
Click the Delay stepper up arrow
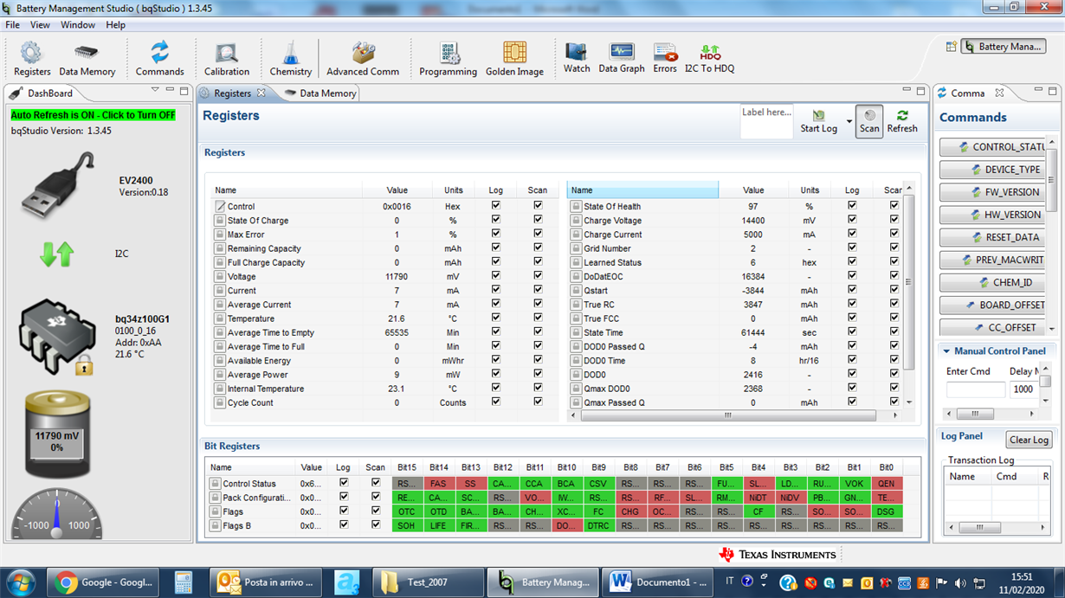1045,370
